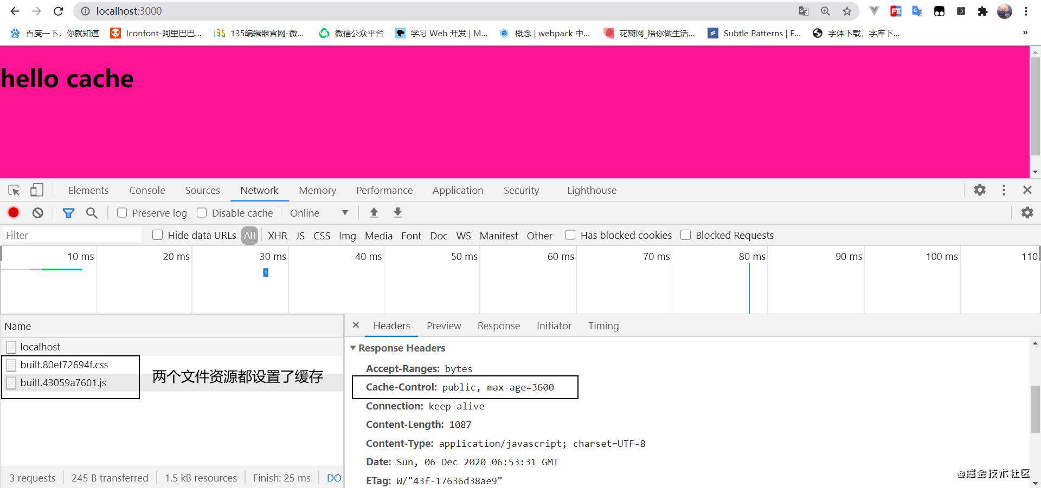Open Chrome's three-dot menu

[1026, 11]
